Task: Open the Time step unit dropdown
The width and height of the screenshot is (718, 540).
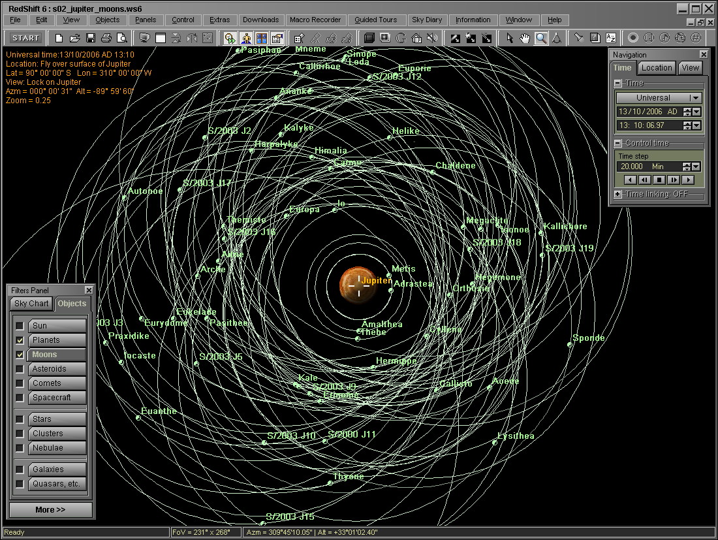Action: pos(697,167)
